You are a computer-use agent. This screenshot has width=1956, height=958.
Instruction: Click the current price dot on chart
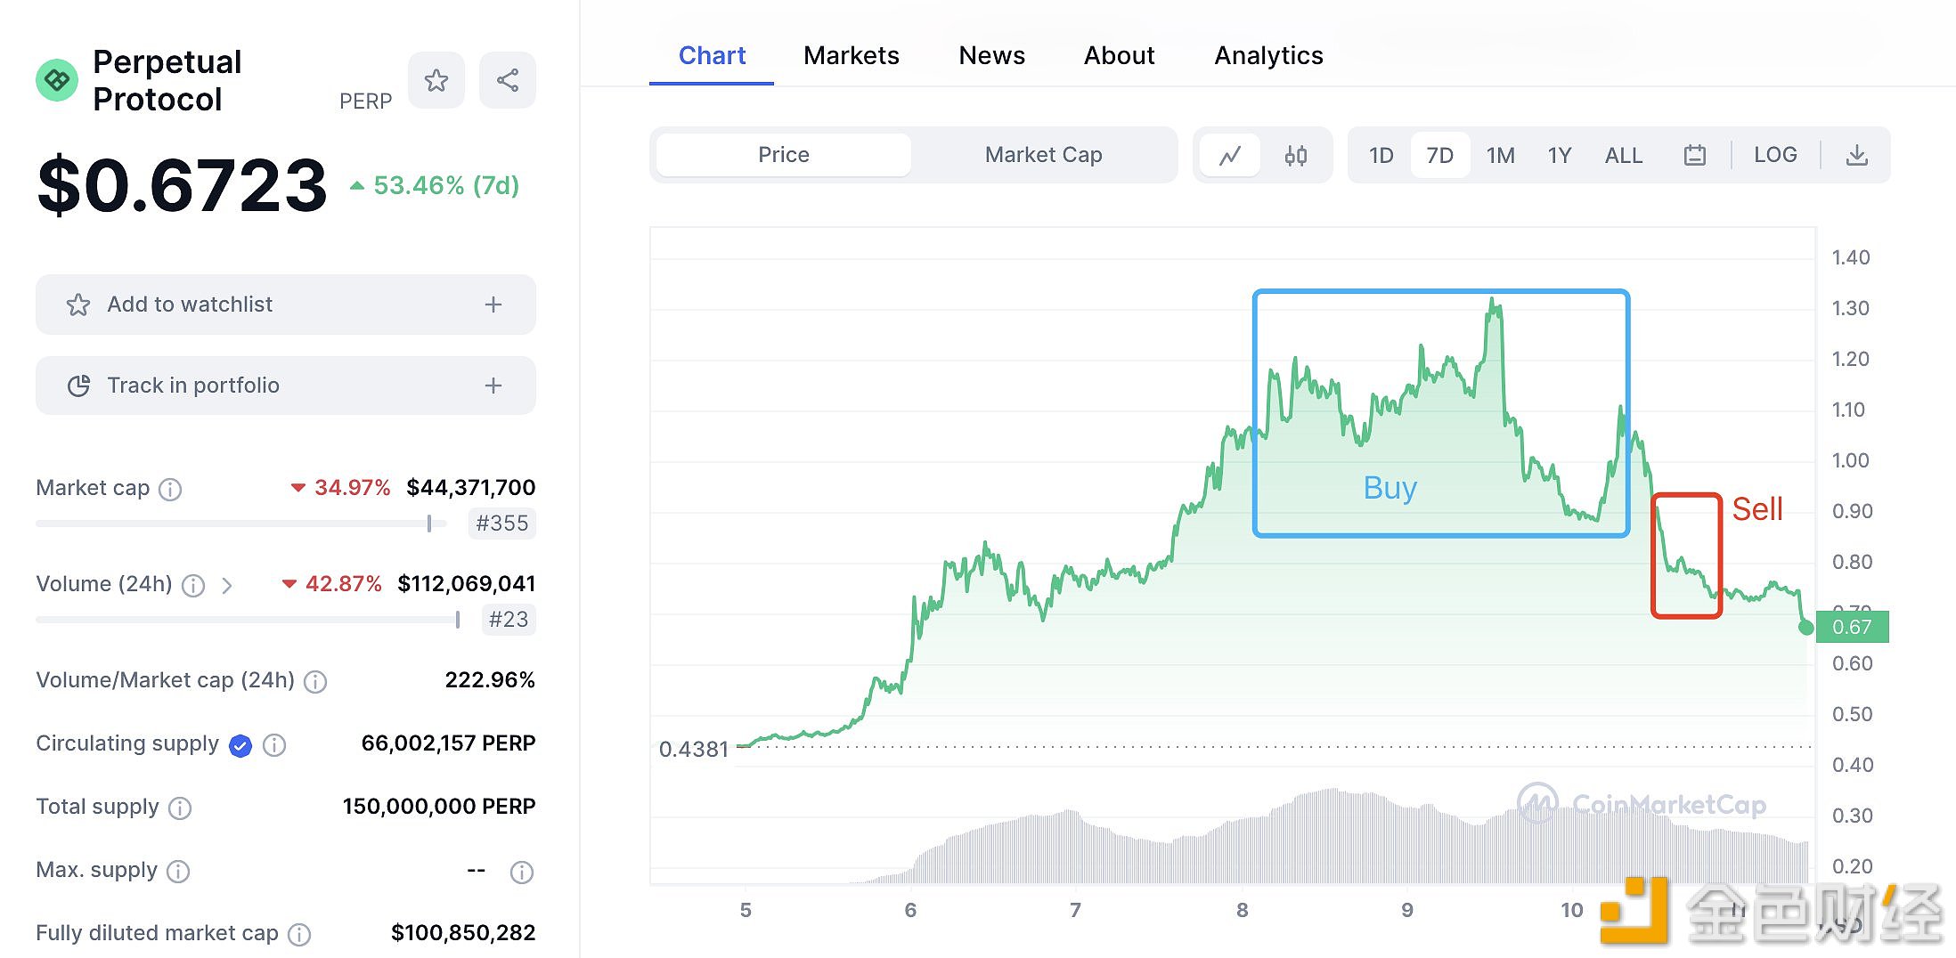pos(1805,628)
